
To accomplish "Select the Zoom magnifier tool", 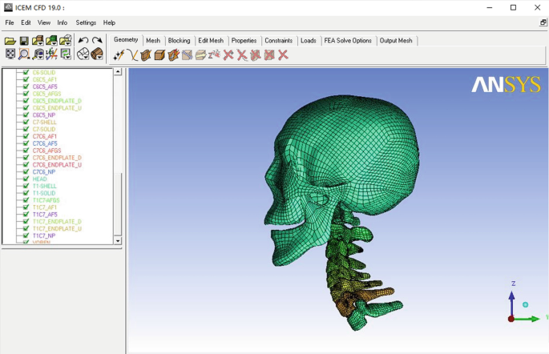I will tap(24, 54).
